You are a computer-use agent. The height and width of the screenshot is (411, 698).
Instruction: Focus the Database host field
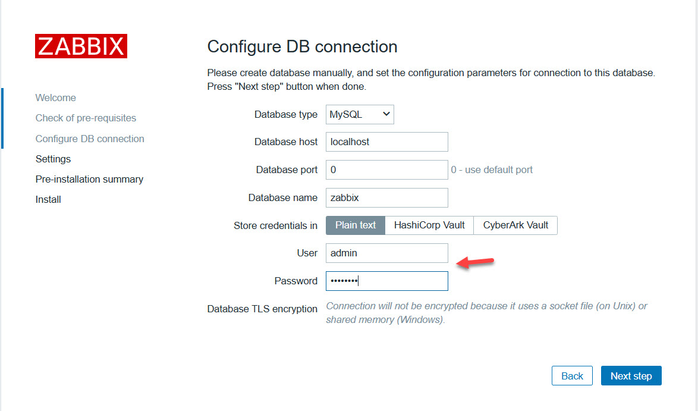point(386,142)
